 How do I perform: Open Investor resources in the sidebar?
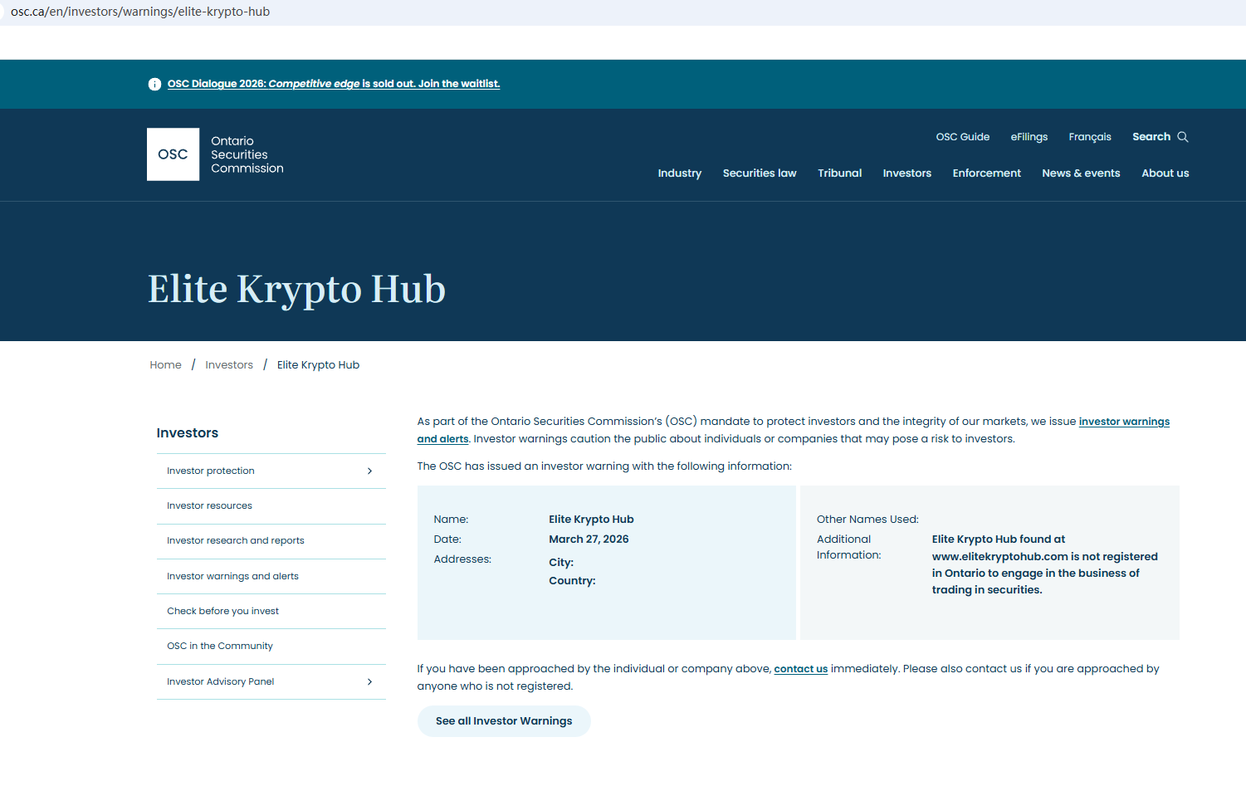(209, 506)
